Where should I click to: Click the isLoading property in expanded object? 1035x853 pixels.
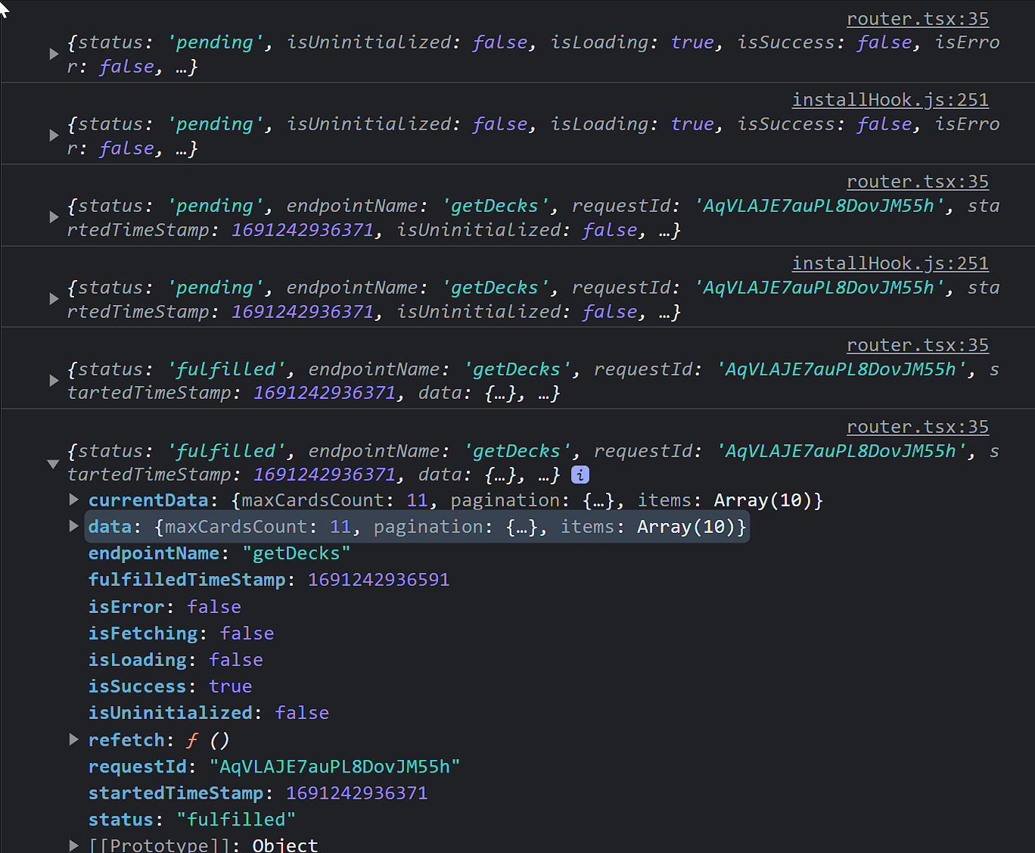click(137, 660)
